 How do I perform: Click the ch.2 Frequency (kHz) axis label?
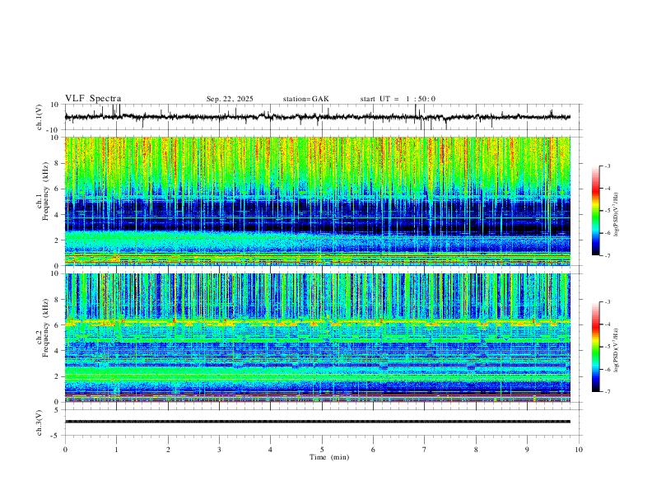tap(43, 328)
